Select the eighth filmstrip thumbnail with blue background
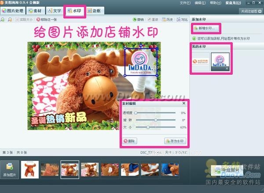Viewport: 264px width, 193px height. (170, 170)
